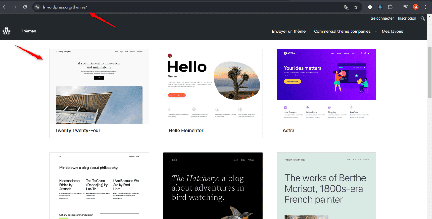The height and width of the screenshot is (219, 432).
Task: Open Chrome's three-dot menu
Action: coord(426,7)
